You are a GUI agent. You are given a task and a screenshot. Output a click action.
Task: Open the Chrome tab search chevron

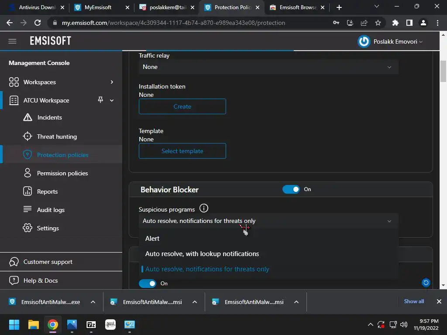pyautogui.click(x=377, y=6)
